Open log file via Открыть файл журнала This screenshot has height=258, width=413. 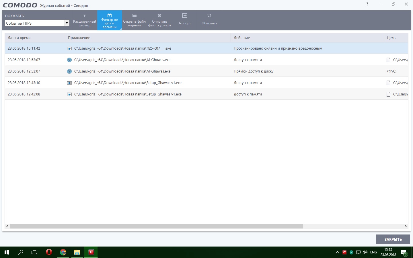pos(135,20)
